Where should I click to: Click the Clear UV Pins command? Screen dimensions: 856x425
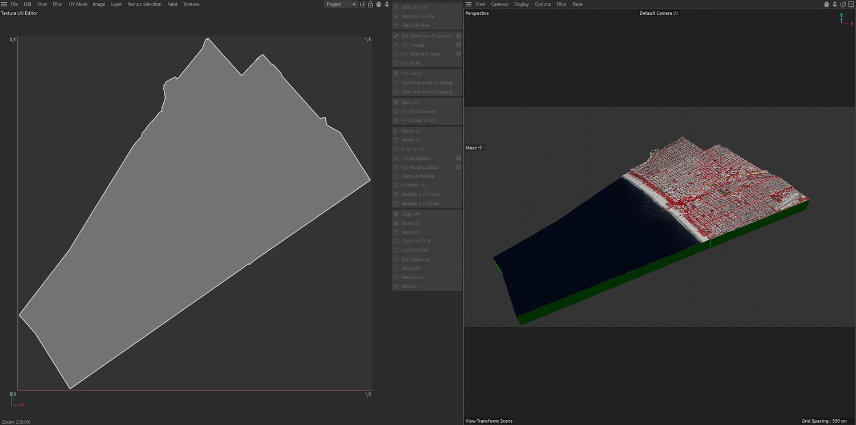pyautogui.click(x=427, y=25)
